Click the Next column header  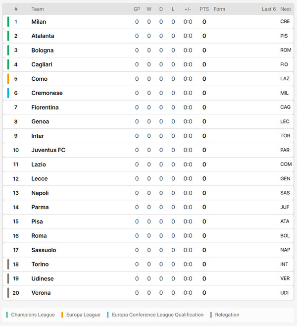click(286, 9)
